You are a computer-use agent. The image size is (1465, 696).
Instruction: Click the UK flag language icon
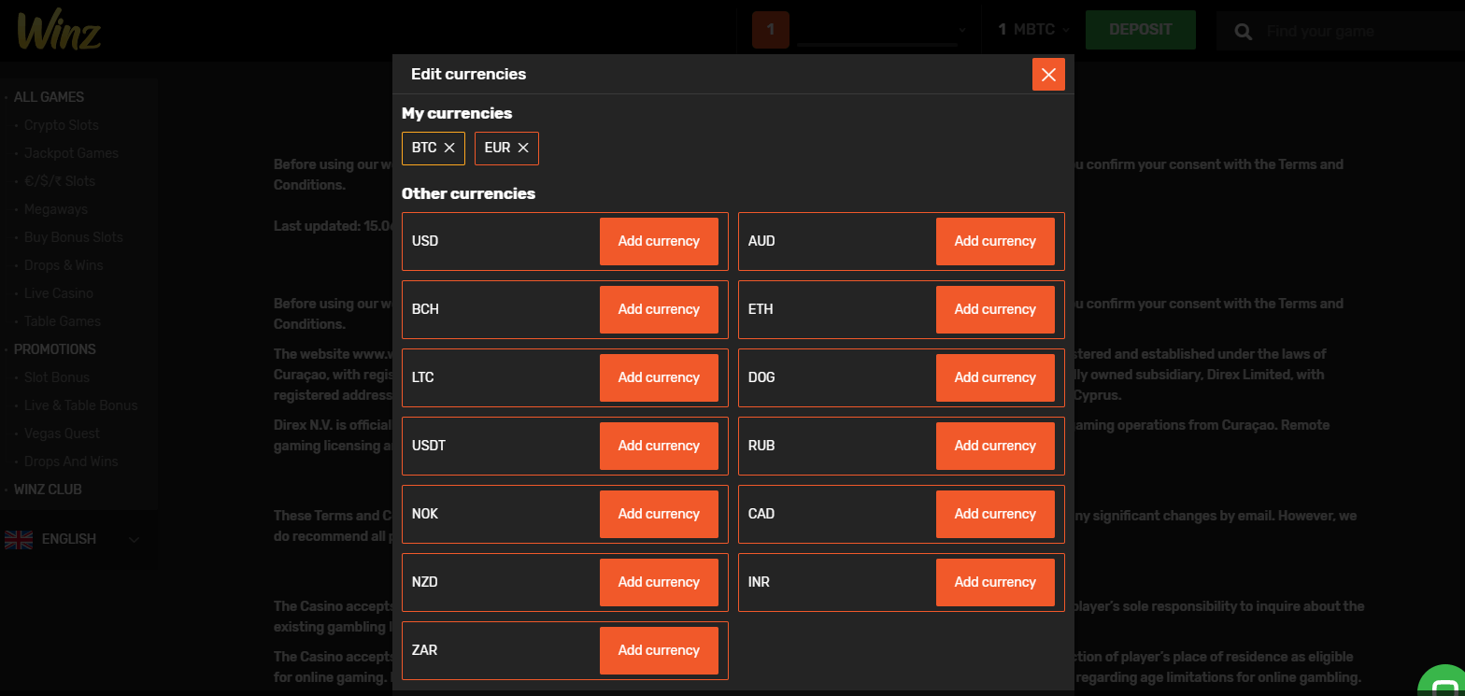point(19,539)
